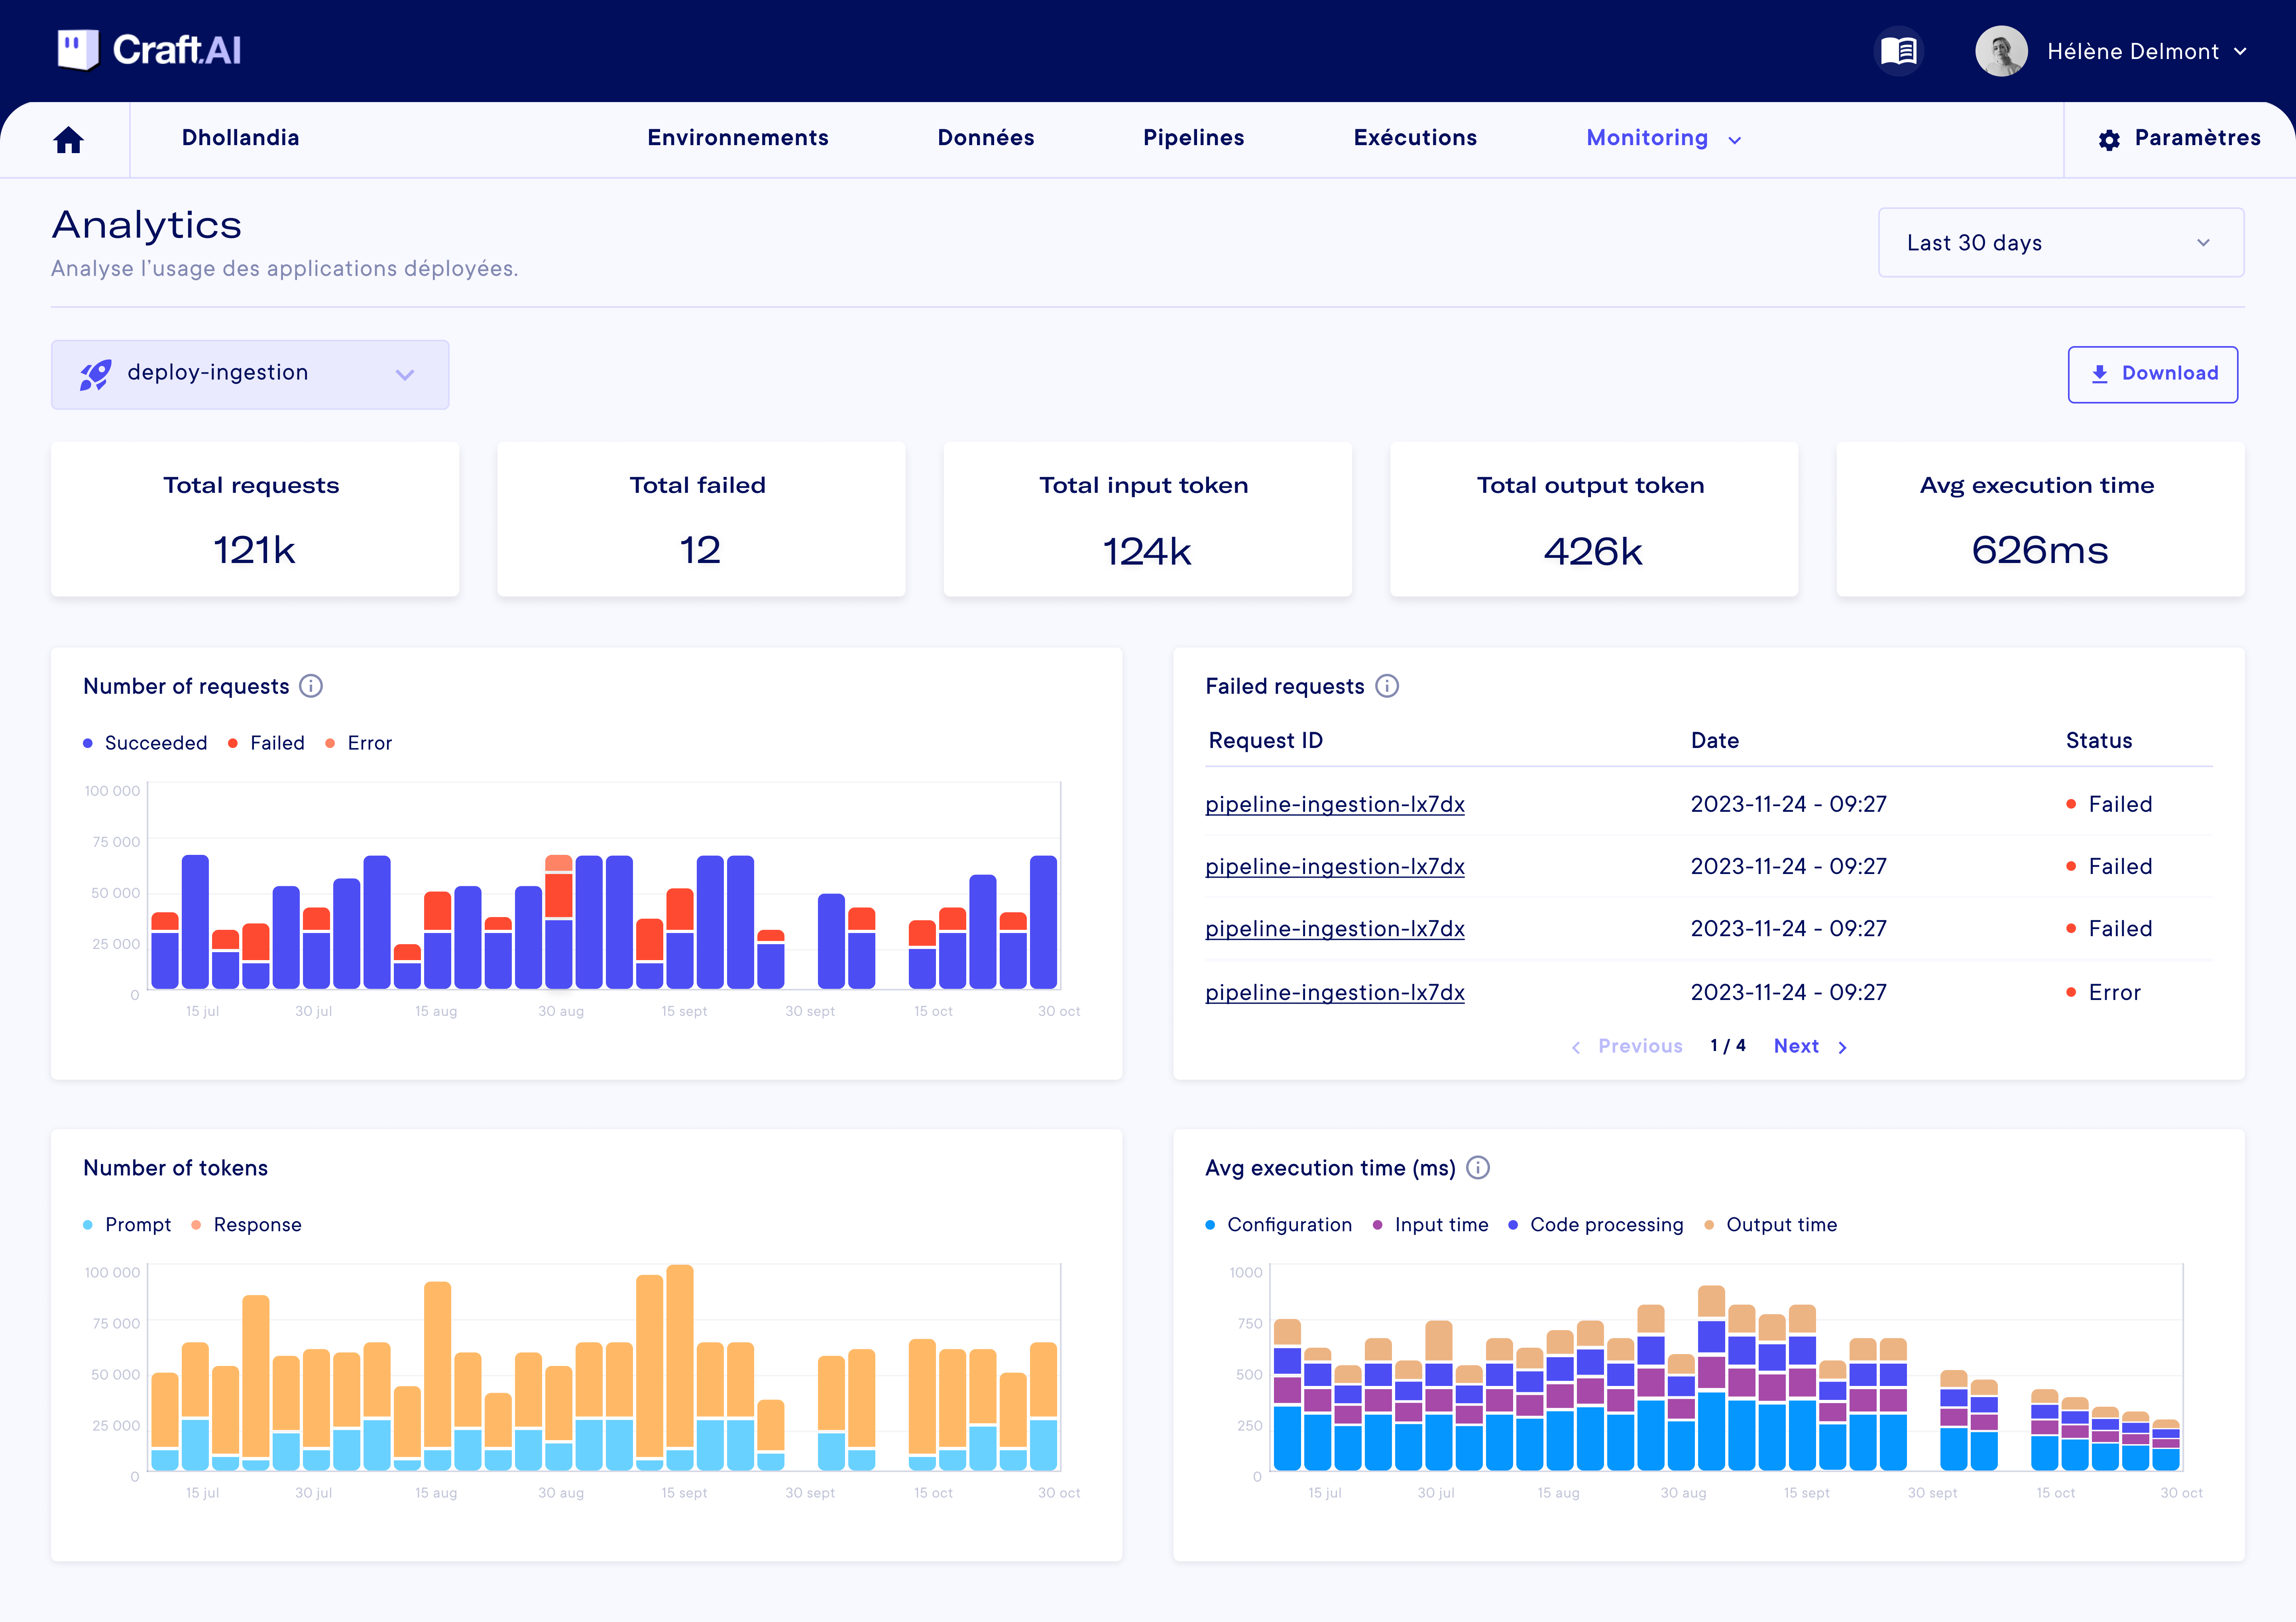Screen dimensions: 2296x1622
Task: Click the download arrow icon
Action: [x=2100, y=374]
